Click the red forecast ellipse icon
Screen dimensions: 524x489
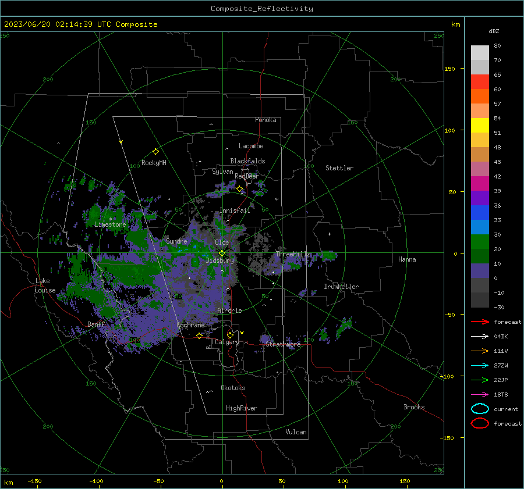pos(480,423)
